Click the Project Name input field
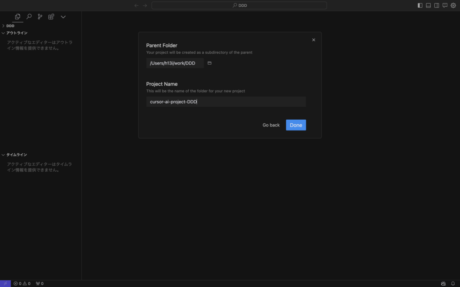 point(226,102)
